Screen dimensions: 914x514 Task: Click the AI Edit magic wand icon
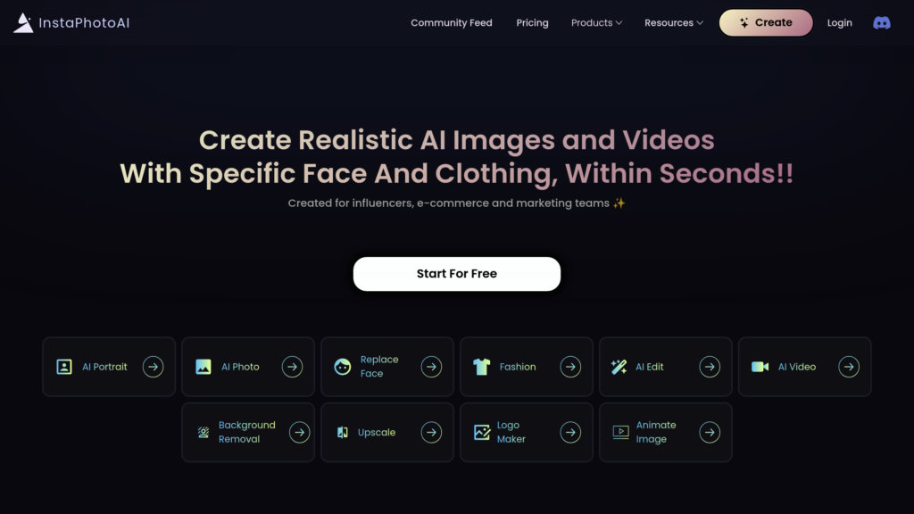[619, 367]
